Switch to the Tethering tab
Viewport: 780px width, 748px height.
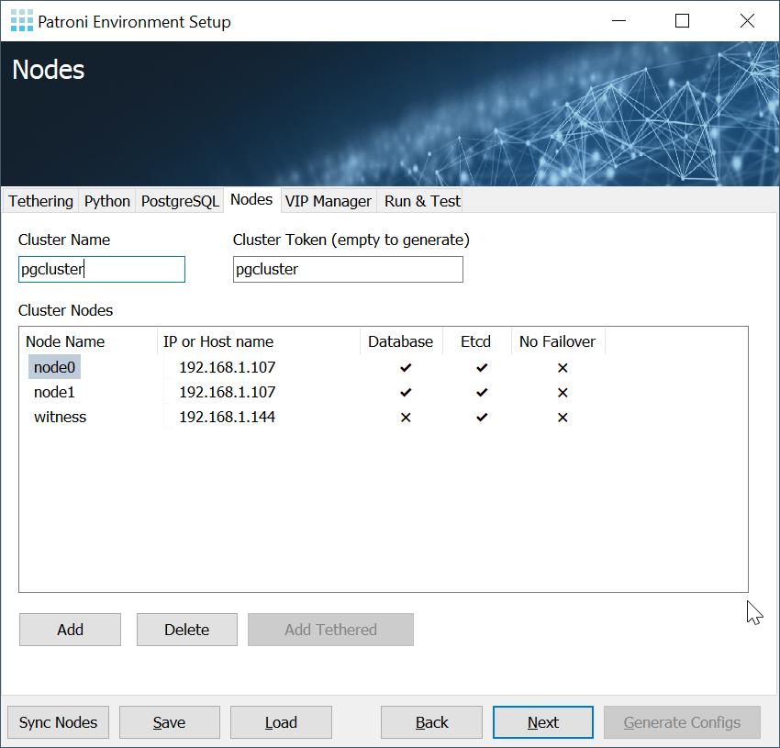[40, 201]
